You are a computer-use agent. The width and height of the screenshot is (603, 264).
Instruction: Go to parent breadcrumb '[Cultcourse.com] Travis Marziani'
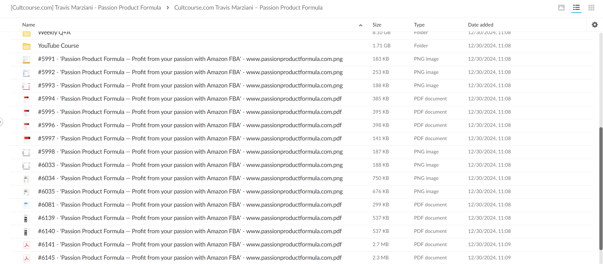click(x=86, y=8)
